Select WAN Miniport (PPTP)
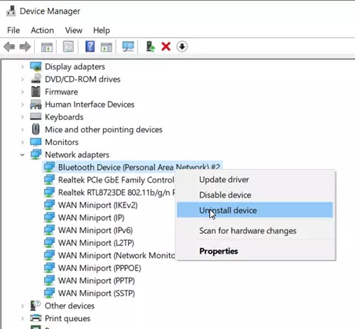Viewport: 355px width, 329px height. click(x=97, y=281)
